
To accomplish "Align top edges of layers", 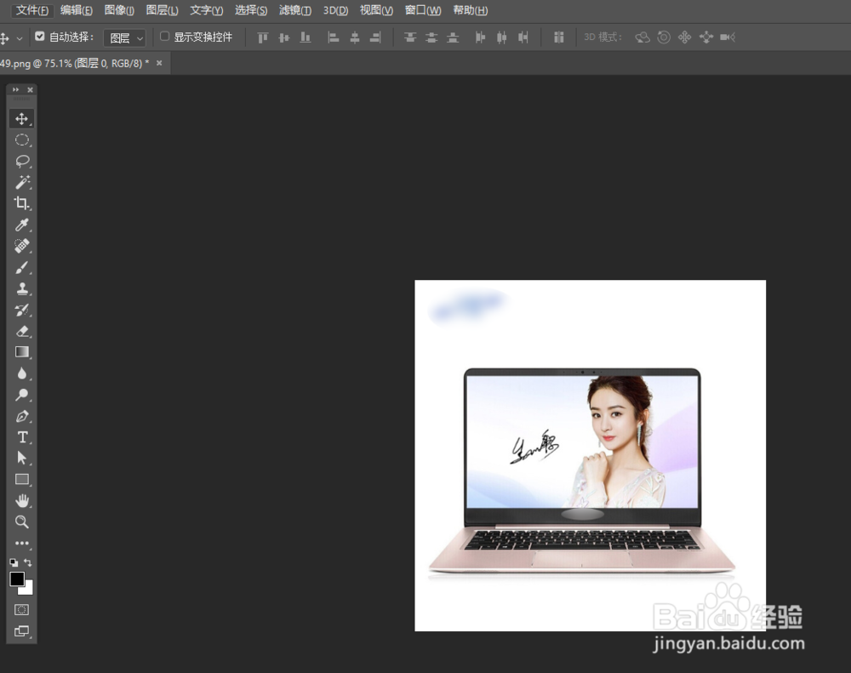I will pyautogui.click(x=263, y=37).
